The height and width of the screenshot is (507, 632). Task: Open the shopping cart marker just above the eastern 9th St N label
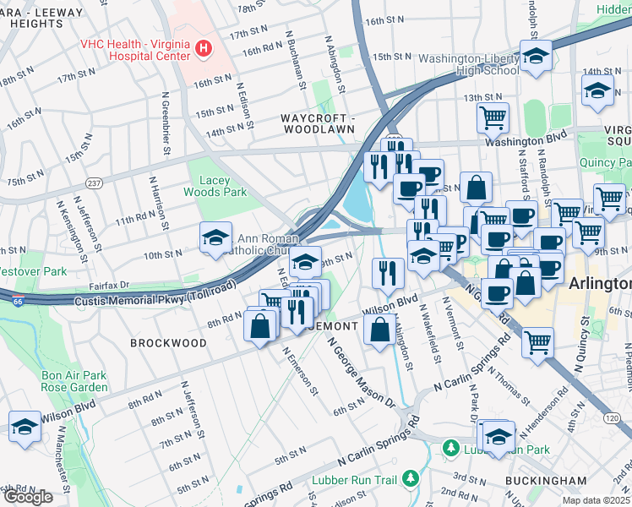pos(588,236)
